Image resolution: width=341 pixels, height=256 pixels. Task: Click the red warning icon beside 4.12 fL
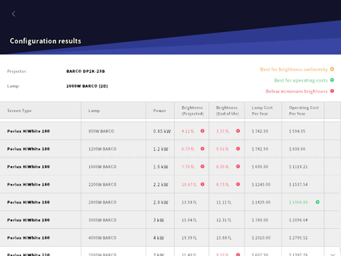click(x=202, y=131)
